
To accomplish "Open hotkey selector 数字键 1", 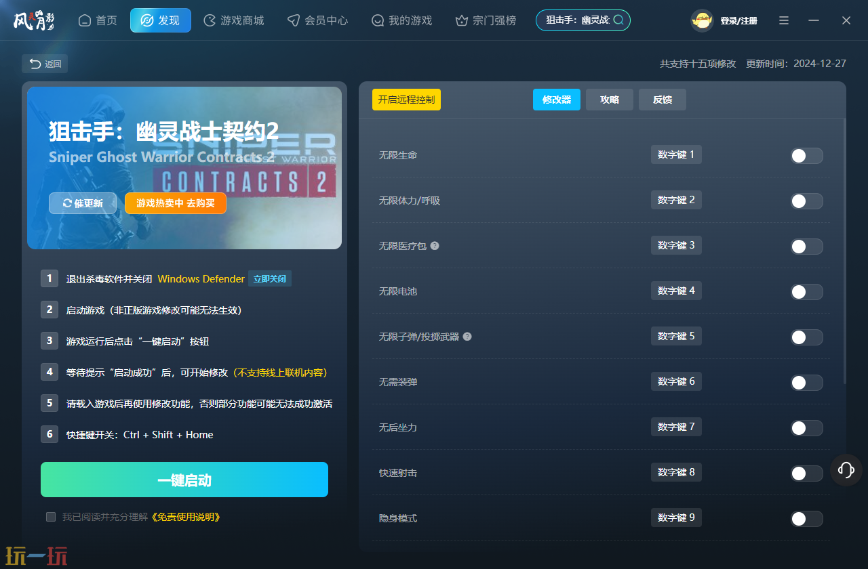I will coord(676,154).
